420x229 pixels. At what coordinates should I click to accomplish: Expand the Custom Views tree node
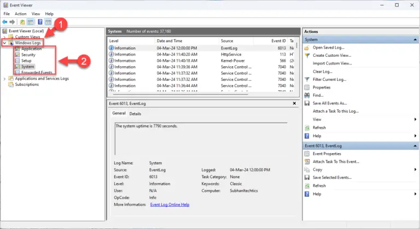coord(5,37)
